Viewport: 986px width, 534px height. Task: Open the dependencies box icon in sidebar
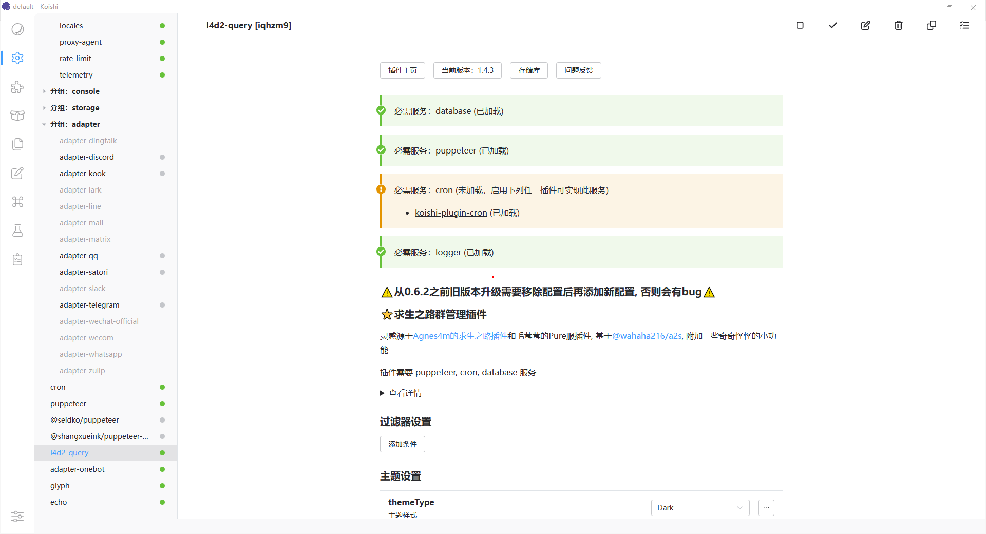tap(17, 116)
